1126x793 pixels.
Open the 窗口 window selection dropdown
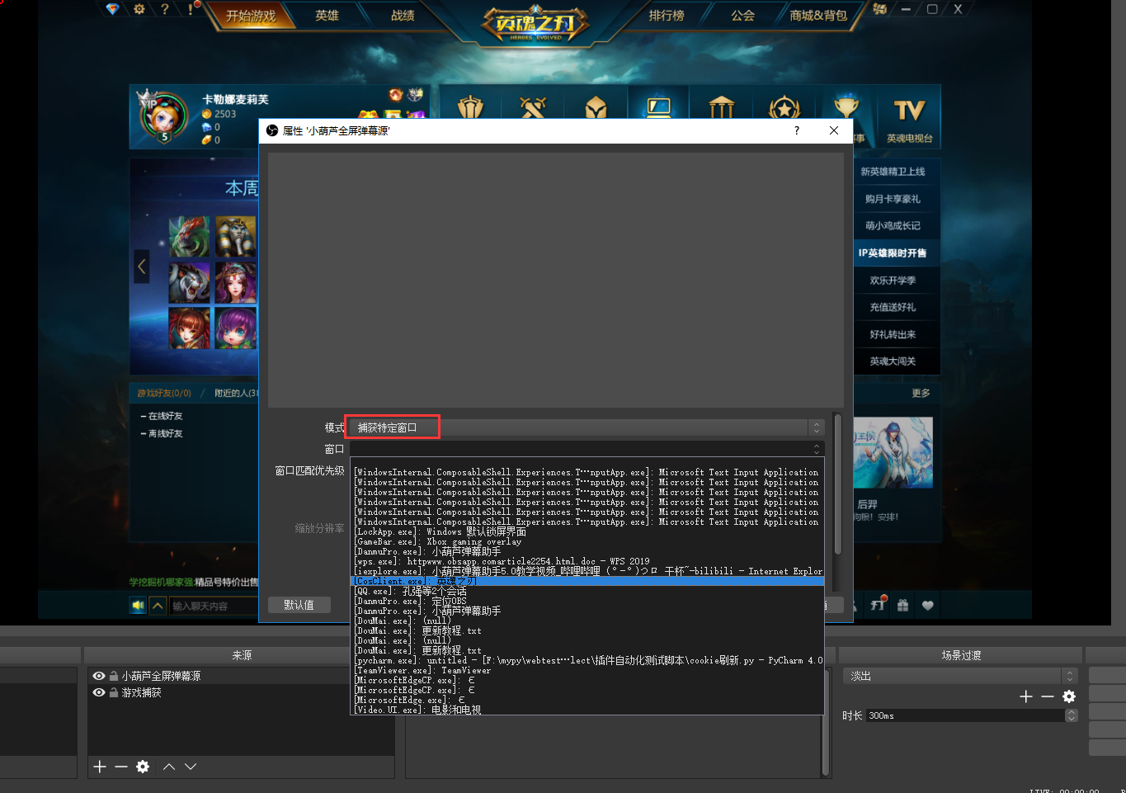pyautogui.click(x=587, y=449)
